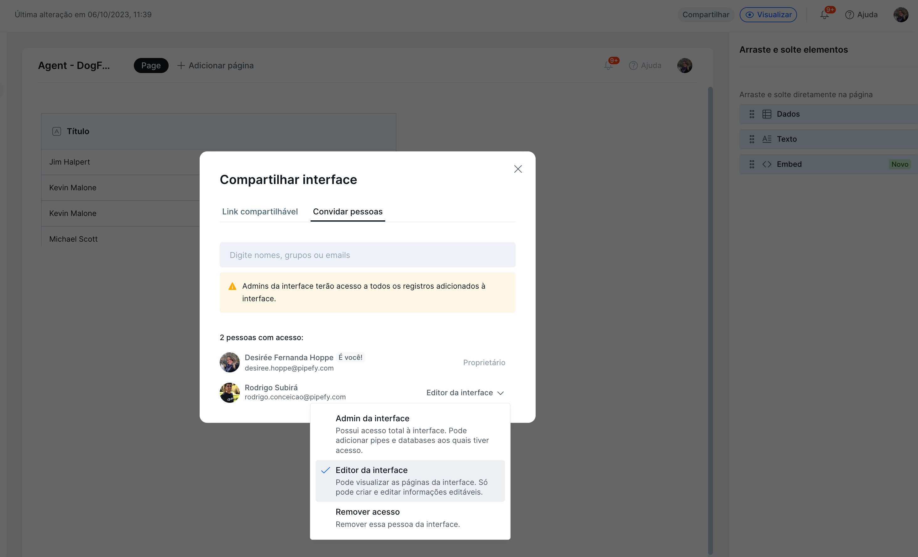Click Adicionar página

(215, 65)
